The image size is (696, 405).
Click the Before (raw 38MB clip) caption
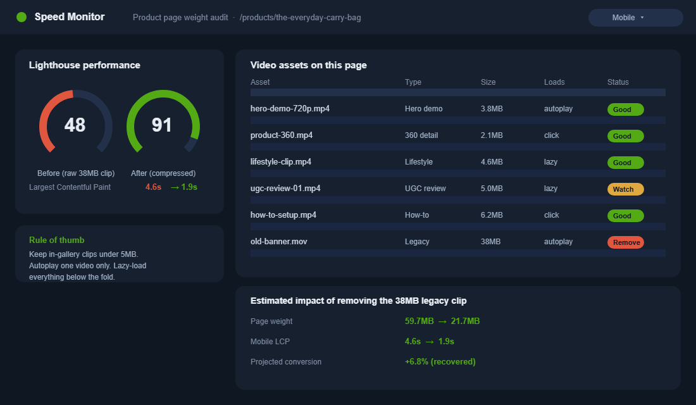click(x=76, y=173)
